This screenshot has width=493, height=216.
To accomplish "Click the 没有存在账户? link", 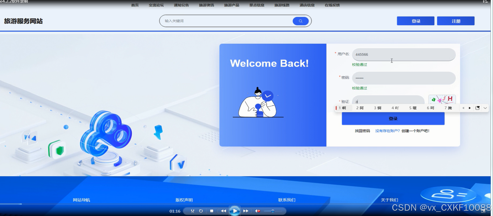I will click(x=388, y=131).
